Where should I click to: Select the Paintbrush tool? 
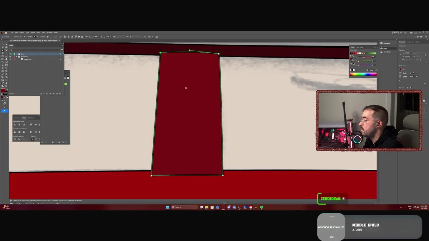(x=6, y=56)
